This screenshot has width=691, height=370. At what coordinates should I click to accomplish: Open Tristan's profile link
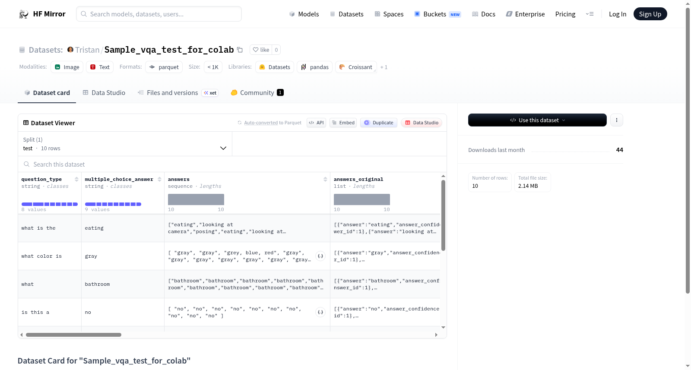coord(87,50)
